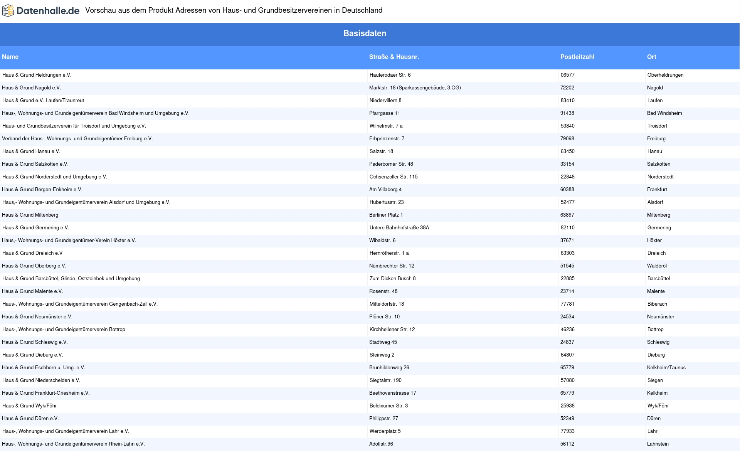
Task: Click the postal code 25938
Action: [x=567, y=406]
